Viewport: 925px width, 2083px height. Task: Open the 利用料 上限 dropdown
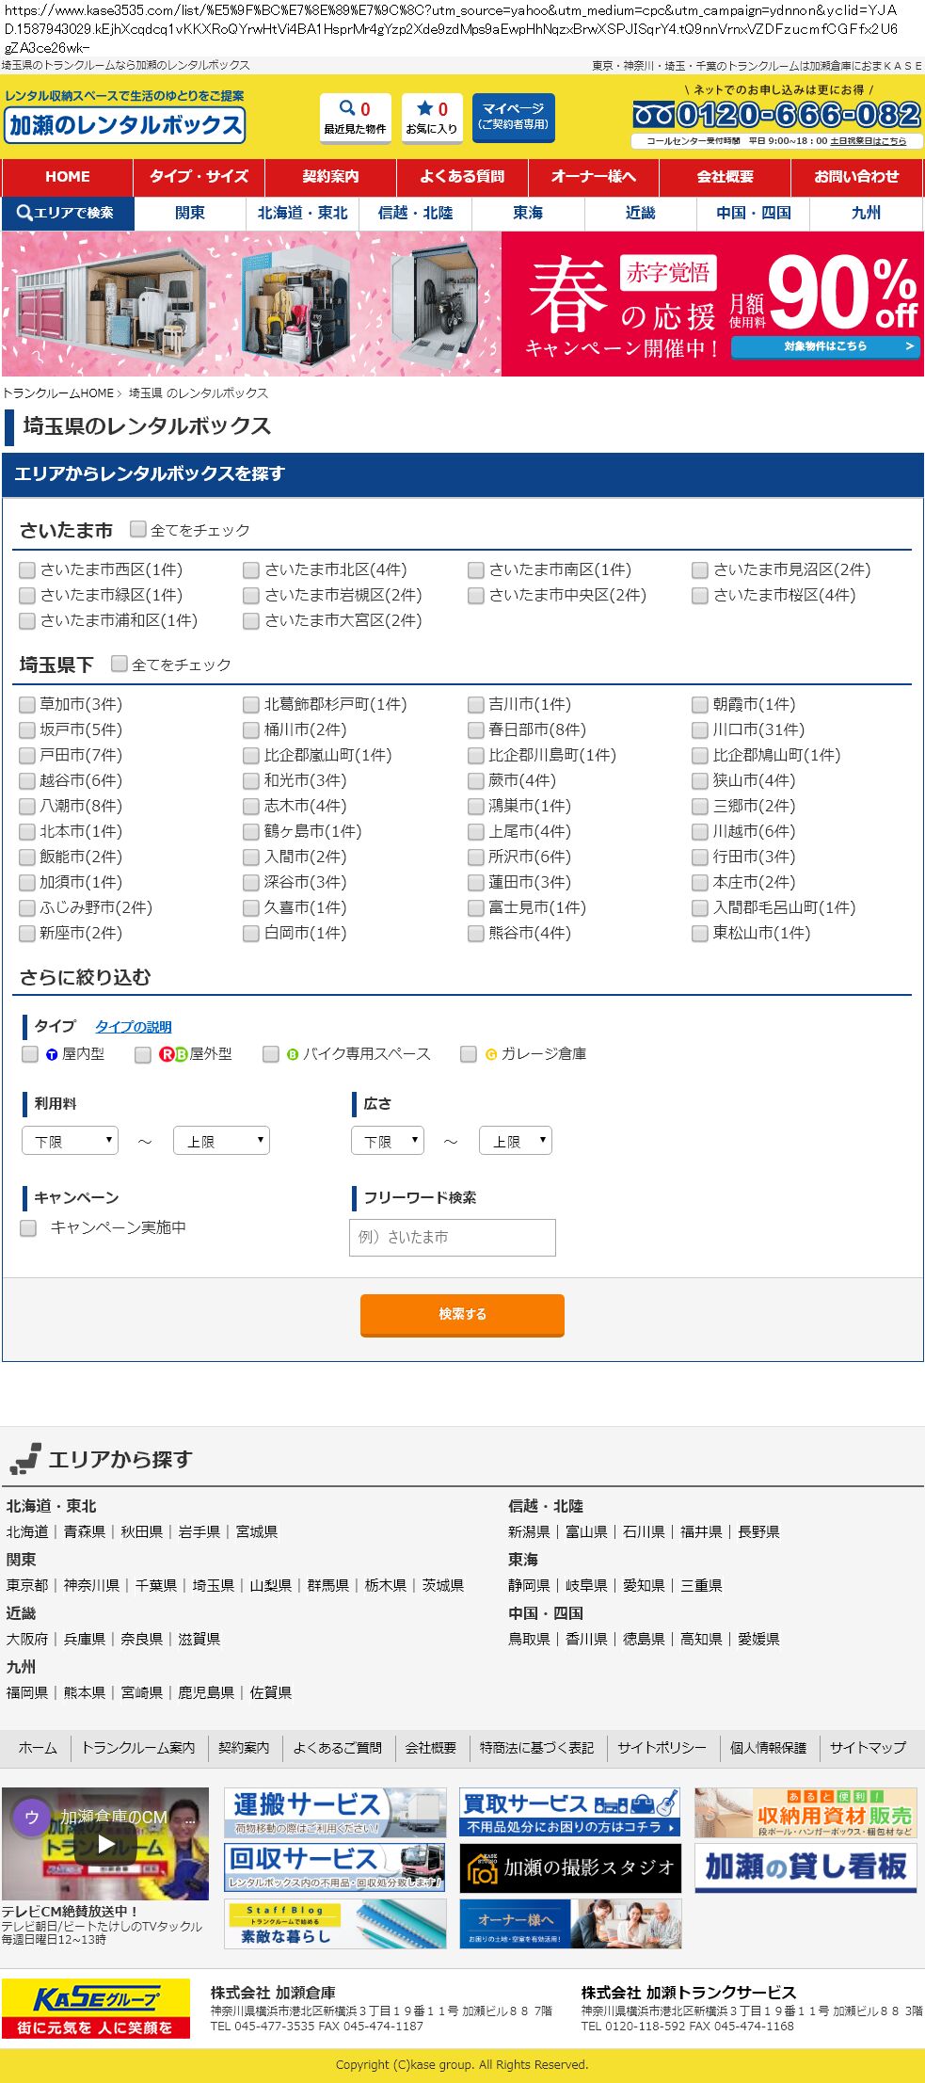tap(221, 1141)
